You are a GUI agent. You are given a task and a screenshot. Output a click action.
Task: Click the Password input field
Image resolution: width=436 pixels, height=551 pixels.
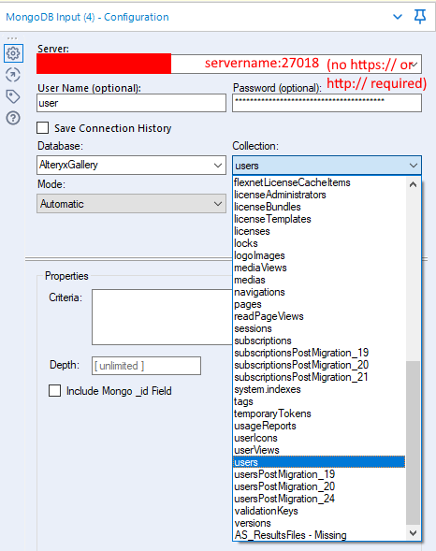coord(327,103)
